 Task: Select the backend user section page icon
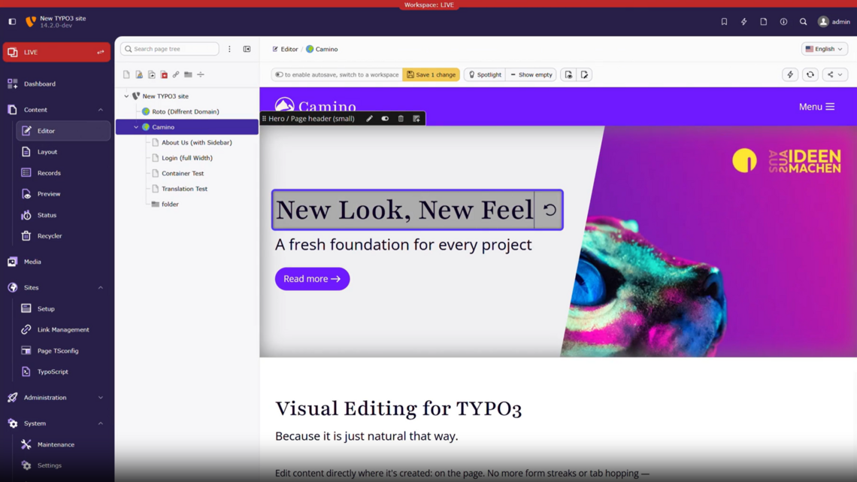139,74
